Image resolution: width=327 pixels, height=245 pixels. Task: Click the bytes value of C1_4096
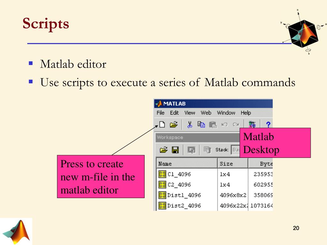click(x=263, y=174)
